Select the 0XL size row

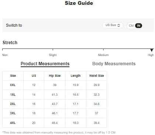point(55,85)
